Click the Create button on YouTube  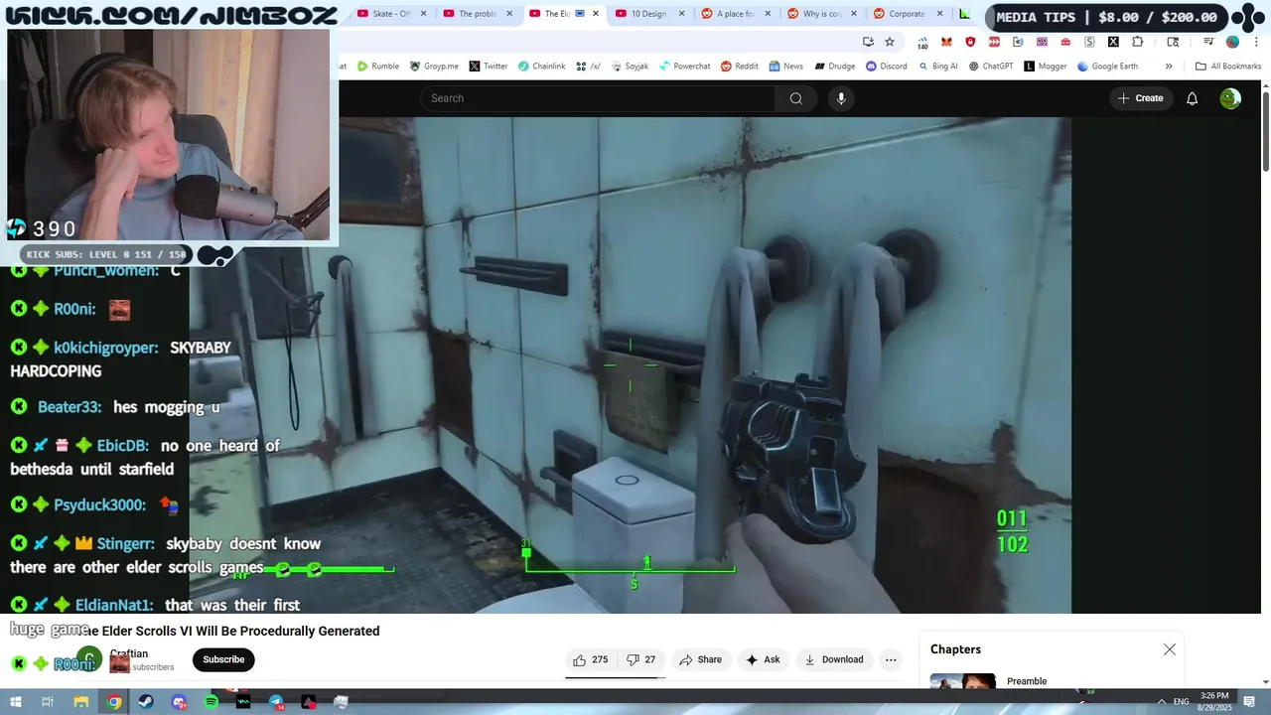click(x=1140, y=98)
